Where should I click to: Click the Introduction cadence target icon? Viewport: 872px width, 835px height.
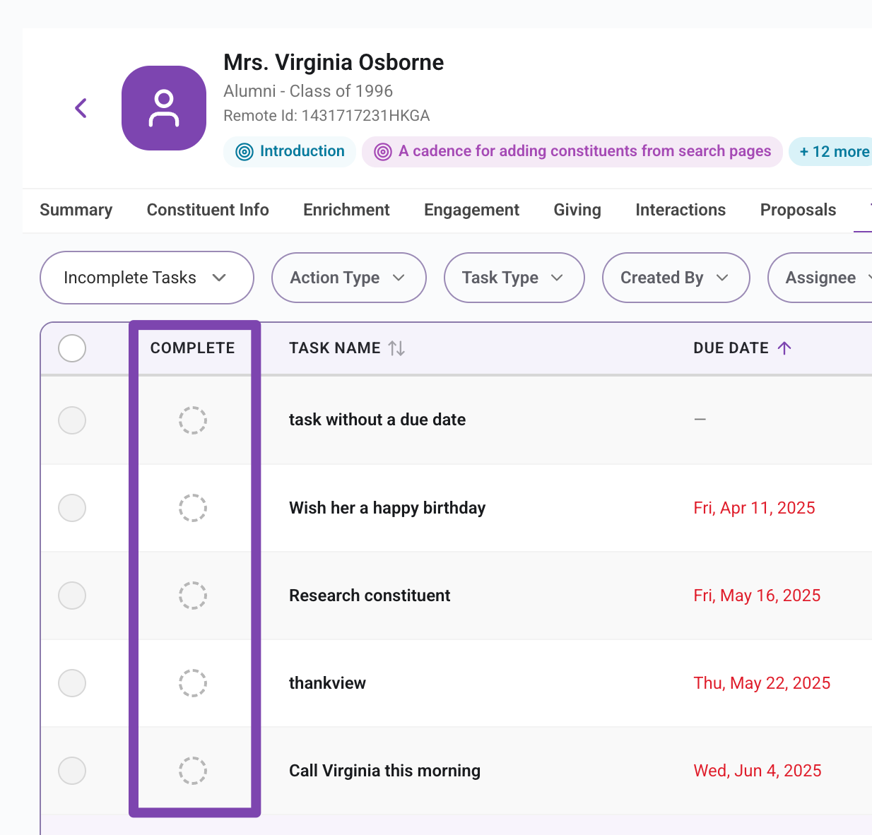coord(244,152)
